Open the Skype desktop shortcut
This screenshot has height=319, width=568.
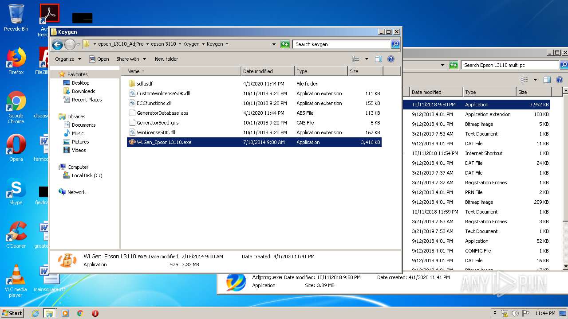point(16,191)
